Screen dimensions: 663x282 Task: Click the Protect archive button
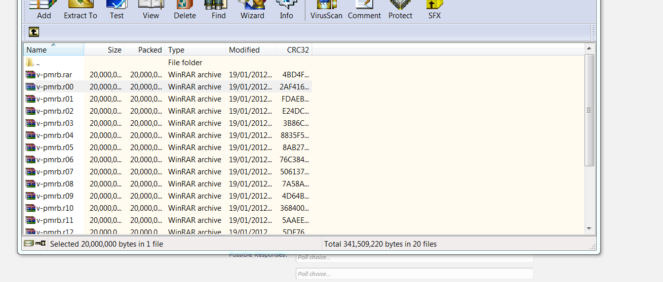tap(400, 10)
